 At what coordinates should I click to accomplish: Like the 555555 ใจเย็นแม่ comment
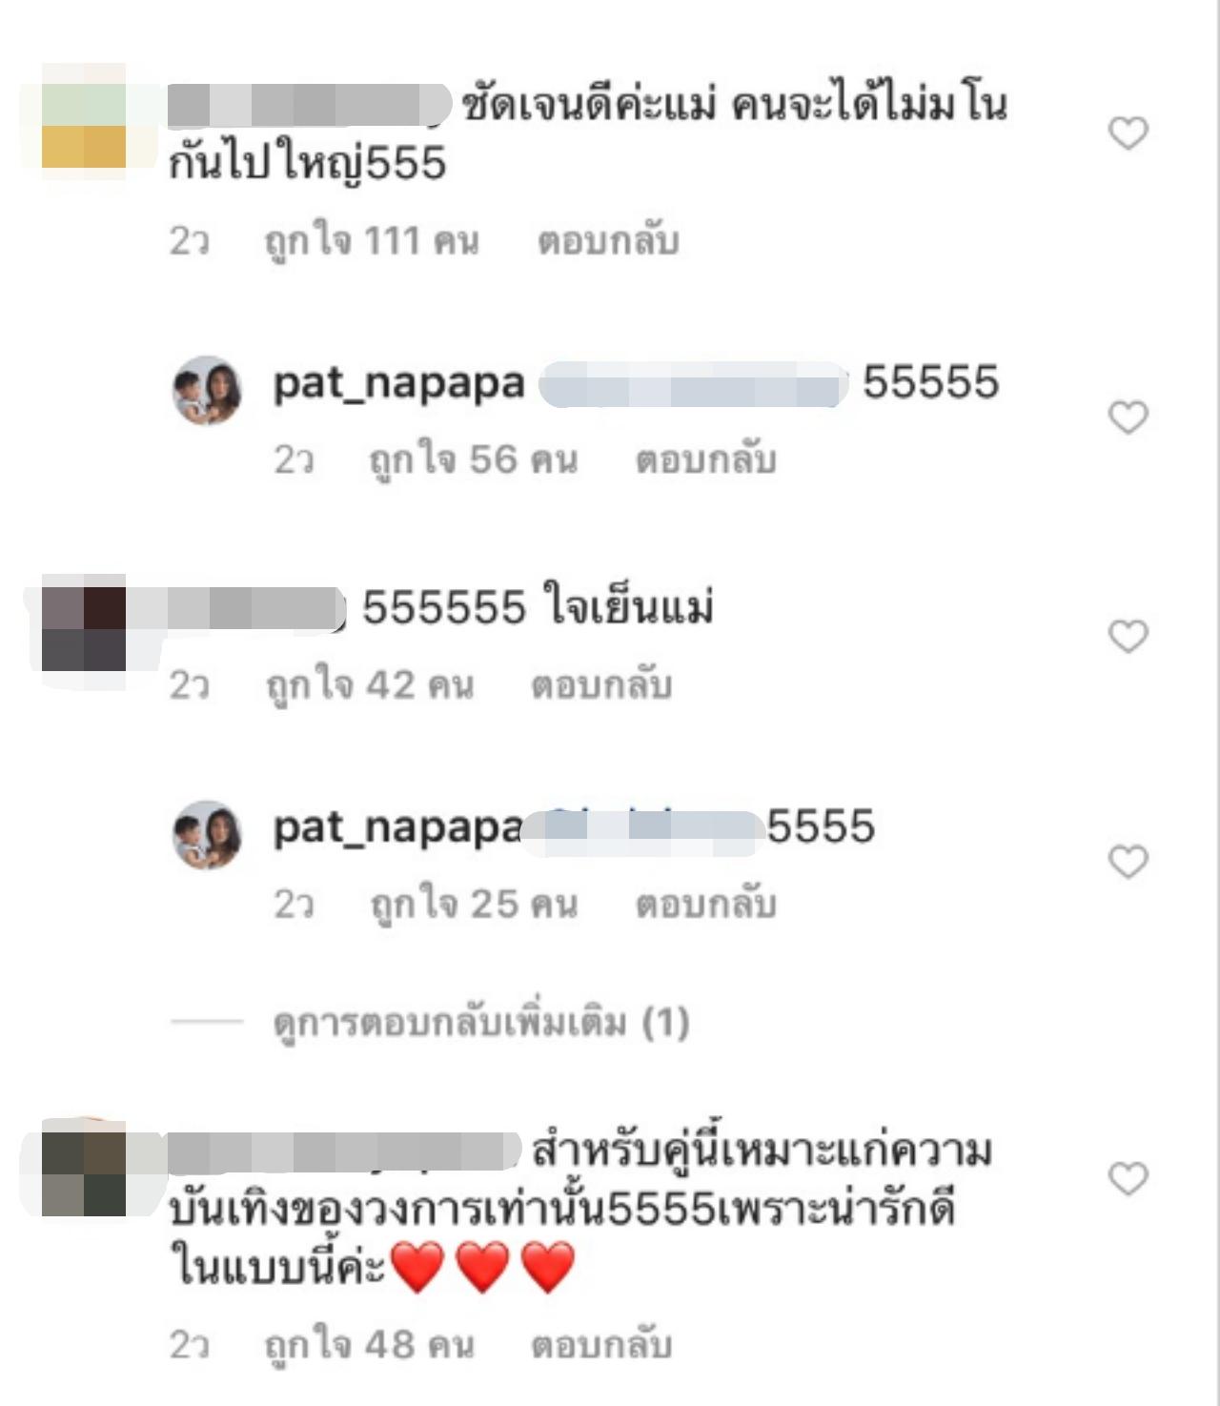click(1128, 636)
